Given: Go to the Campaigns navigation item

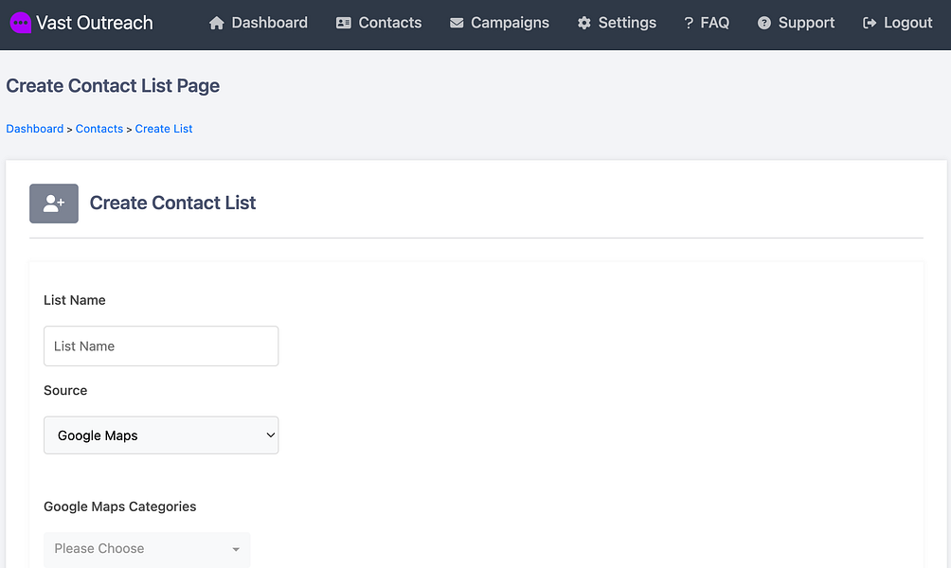Looking at the screenshot, I should click(510, 23).
